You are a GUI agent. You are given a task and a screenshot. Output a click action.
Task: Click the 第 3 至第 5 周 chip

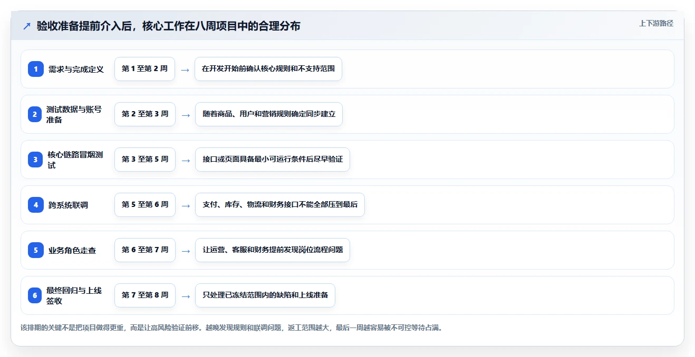[145, 160]
